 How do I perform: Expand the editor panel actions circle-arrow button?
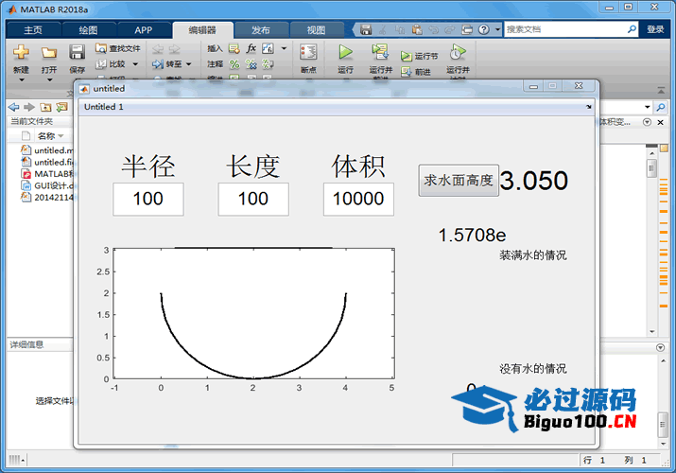647,122
